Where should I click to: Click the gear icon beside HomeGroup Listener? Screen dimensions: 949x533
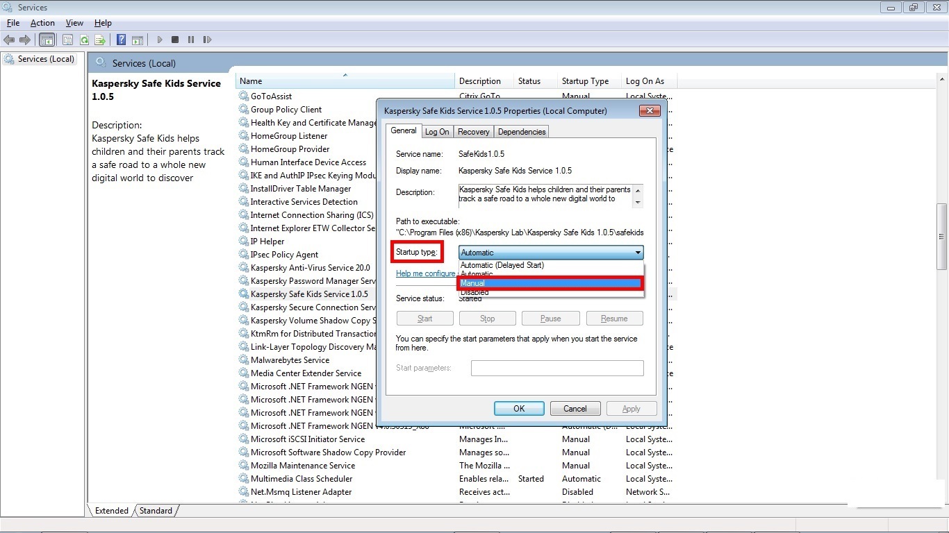pos(244,136)
